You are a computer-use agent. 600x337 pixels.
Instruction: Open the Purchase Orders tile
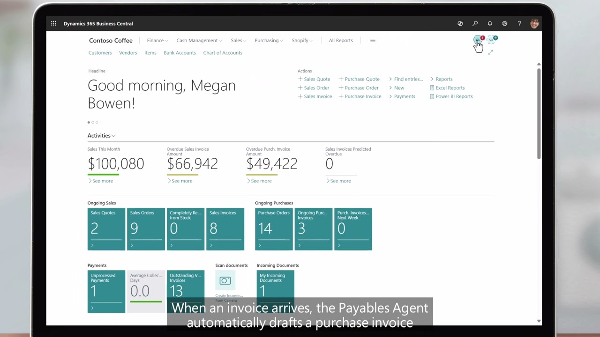pyautogui.click(x=274, y=229)
